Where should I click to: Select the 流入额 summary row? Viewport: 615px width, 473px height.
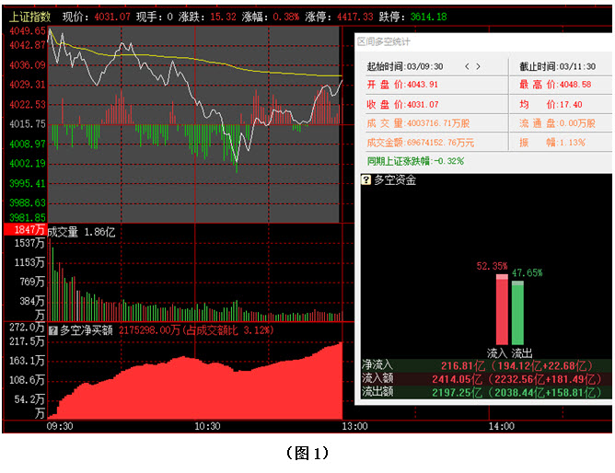tap(482, 378)
